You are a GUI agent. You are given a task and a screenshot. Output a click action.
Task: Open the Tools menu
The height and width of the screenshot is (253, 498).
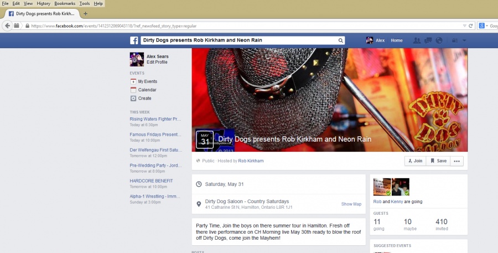85,3
